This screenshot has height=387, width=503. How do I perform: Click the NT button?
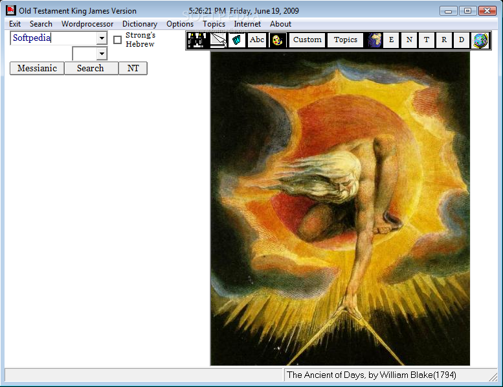pos(133,69)
